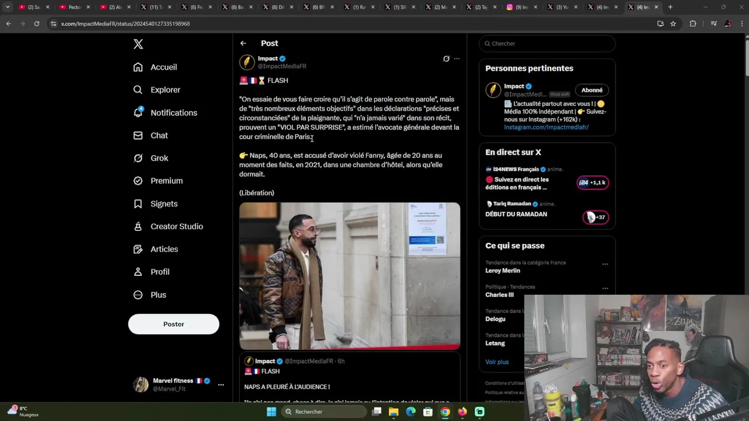Click the install app icon in address bar
Image resolution: width=749 pixels, height=421 pixels.
[x=660, y=23]
